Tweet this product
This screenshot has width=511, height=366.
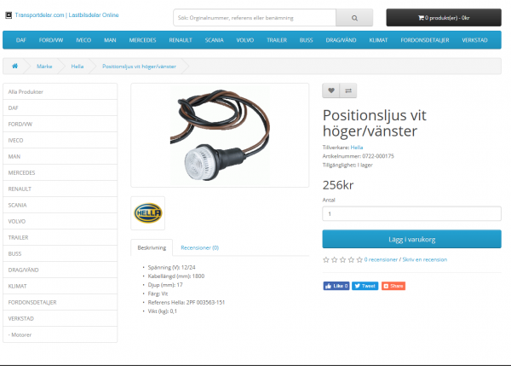point(365,286)
